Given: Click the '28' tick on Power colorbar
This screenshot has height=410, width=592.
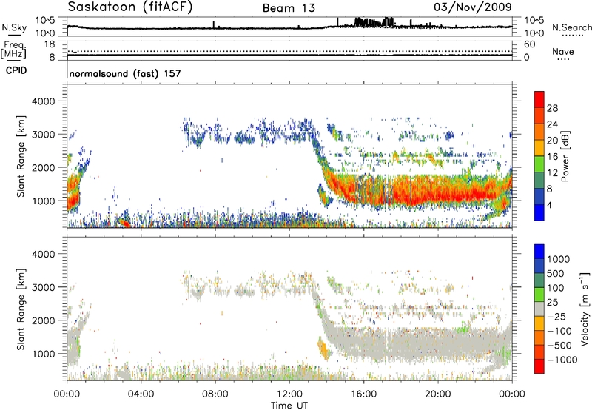Looking at the screenshot, I should click(x=552, y=108).
